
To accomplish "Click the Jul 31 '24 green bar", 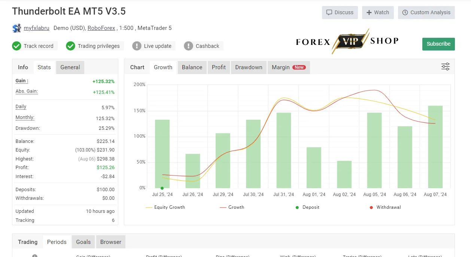I will click(x=283, y=150).
